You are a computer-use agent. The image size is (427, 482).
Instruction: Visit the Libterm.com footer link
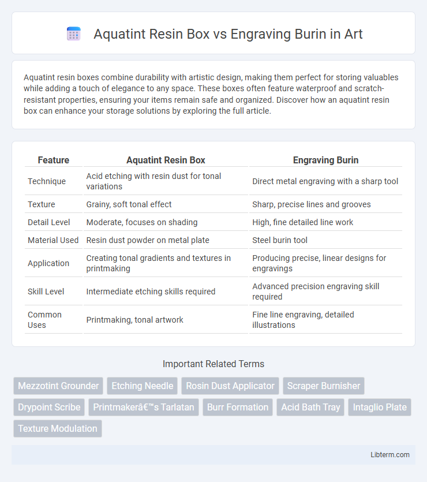390,455
